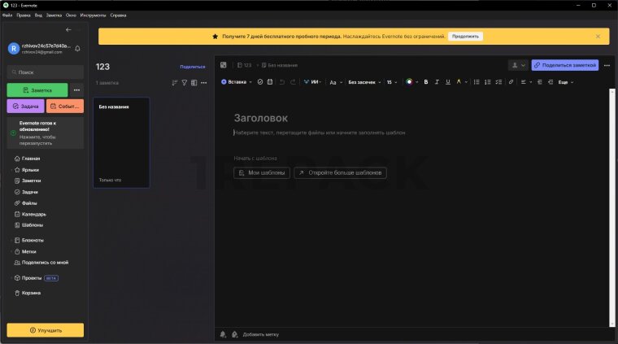Screen dimensions: 618x344
Task: Open the note list filter icon
Action: click(x=184, y=82)
